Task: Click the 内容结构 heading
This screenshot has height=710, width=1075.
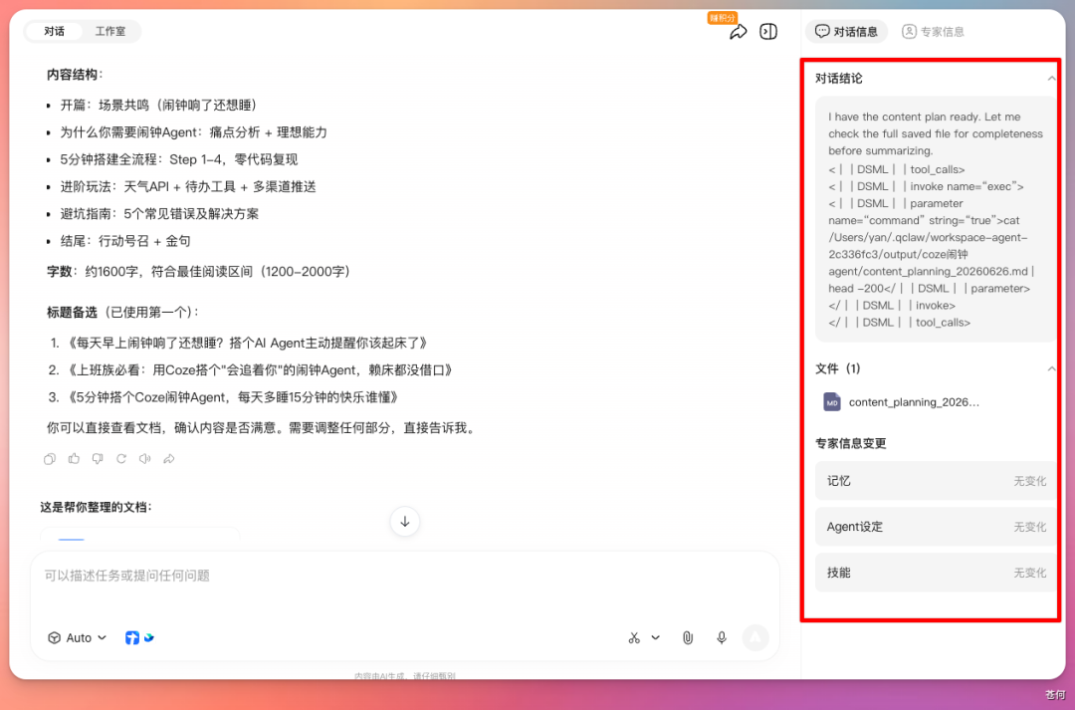Action: (75, 75)
